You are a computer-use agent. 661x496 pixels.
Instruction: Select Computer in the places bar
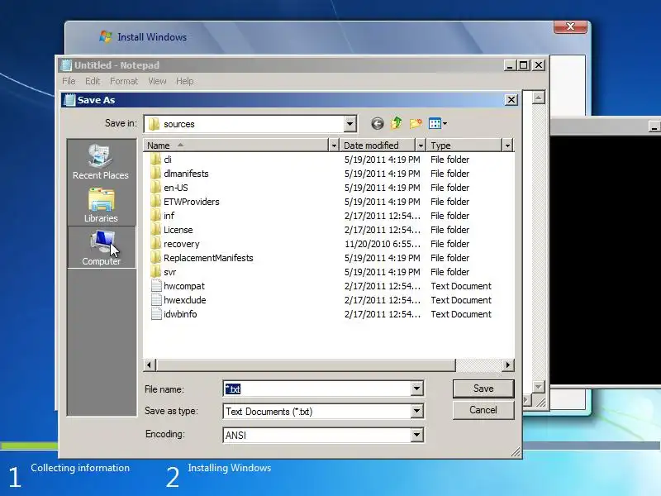coord(102,247)
